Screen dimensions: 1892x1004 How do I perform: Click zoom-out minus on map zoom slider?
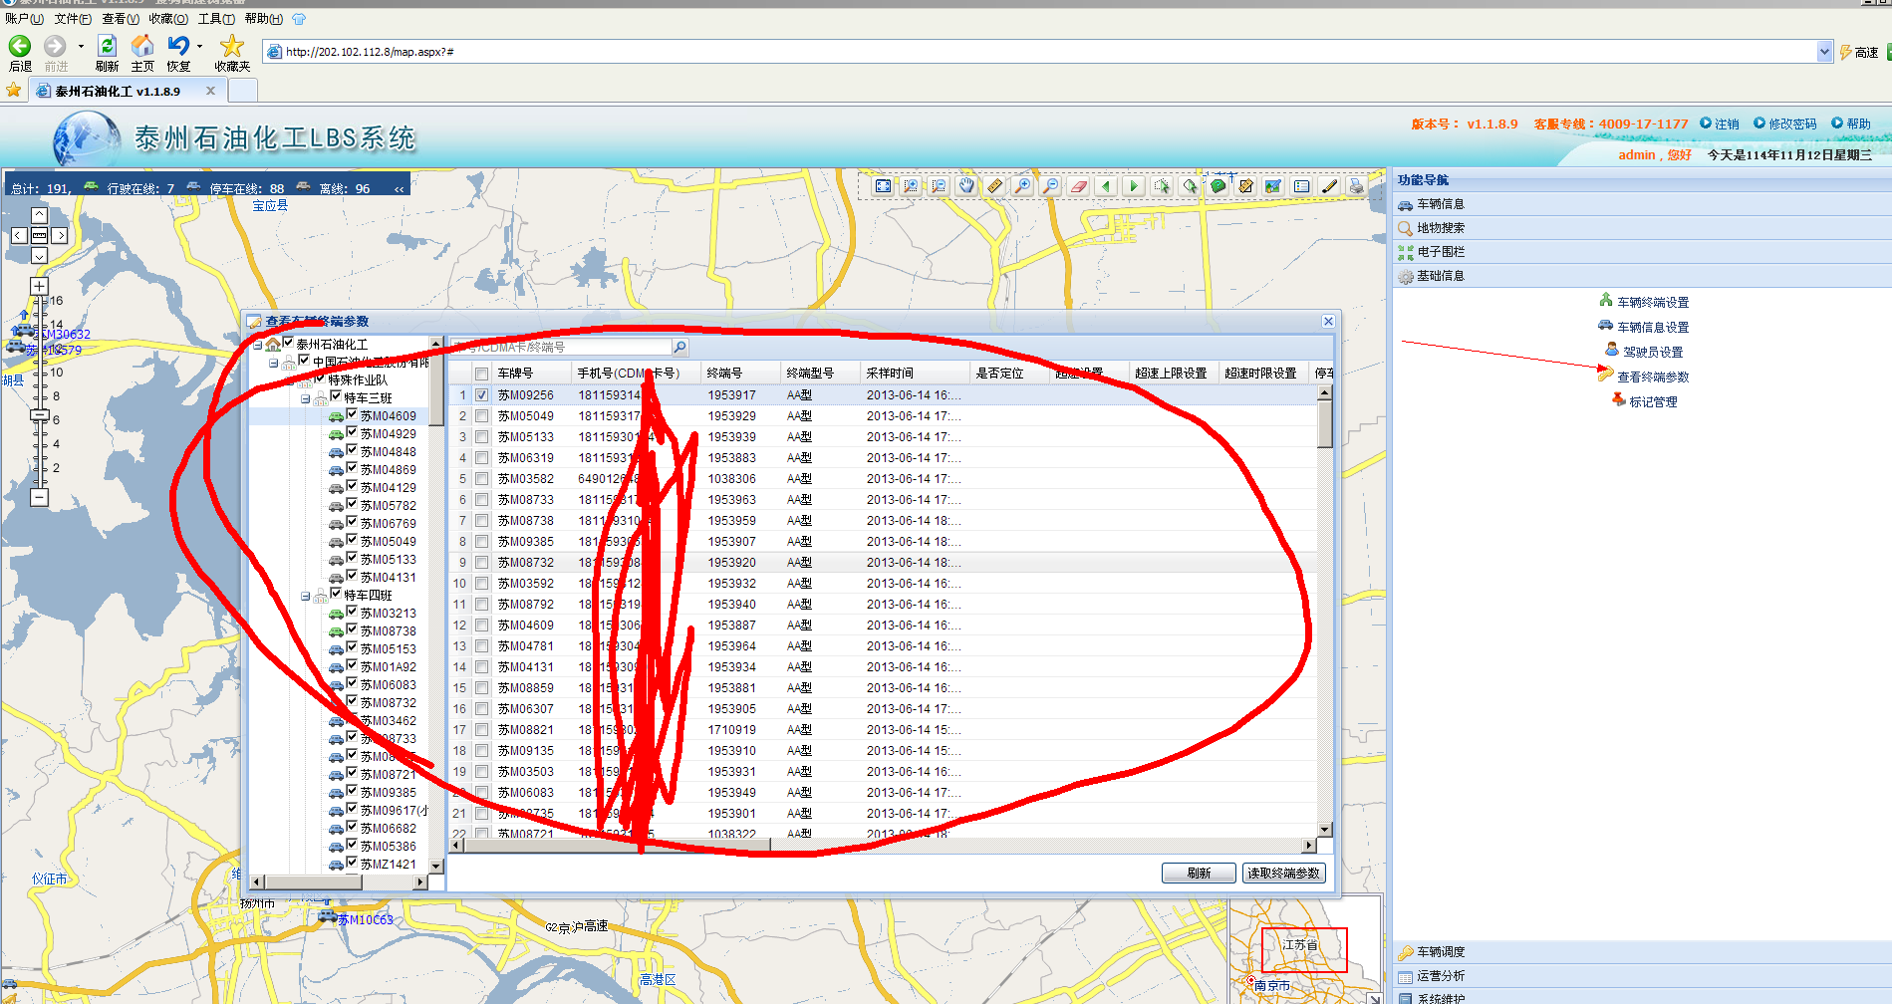pyautogui.click(x=39, y=496)
